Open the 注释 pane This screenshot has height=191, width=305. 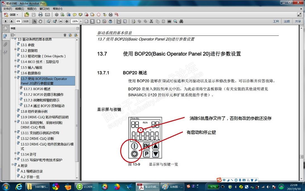pos(287,22)
